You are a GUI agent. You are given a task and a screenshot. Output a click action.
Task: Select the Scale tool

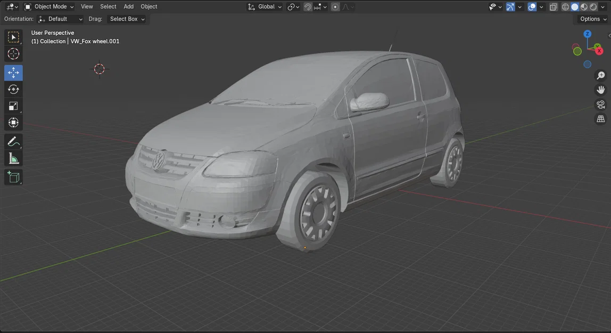(13, 105)
